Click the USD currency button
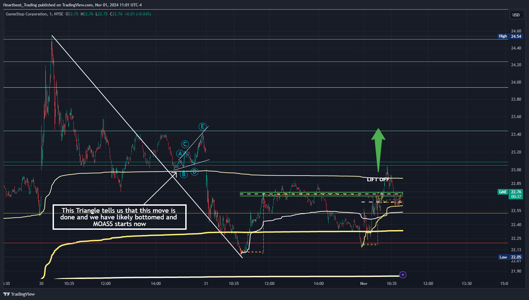Image resolution: width=529 pixels, height=300 pixels. 516,15
